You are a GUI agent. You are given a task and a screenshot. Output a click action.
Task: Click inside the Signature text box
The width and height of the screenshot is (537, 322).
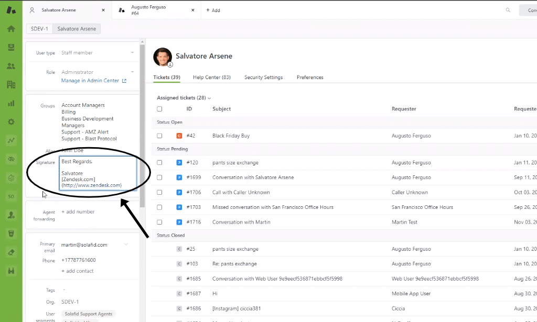pos(98,173)
